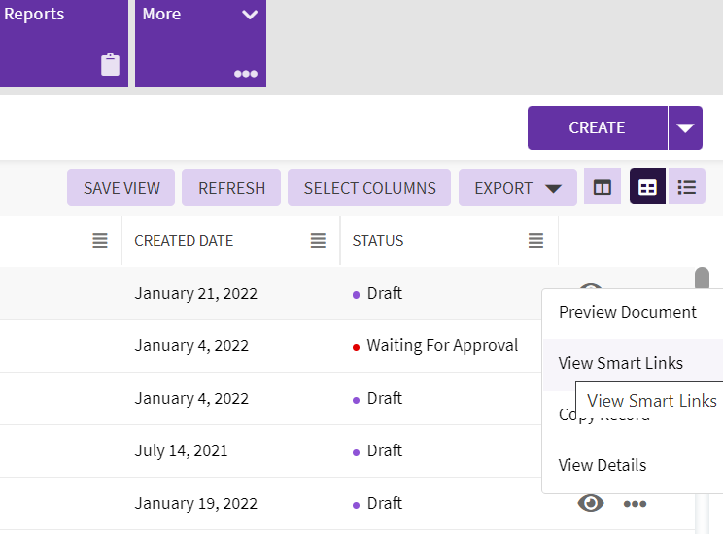This screenshot has height=534, width=723.
Task: Choose View Details from the context menu
Action: tap(602, 465)
